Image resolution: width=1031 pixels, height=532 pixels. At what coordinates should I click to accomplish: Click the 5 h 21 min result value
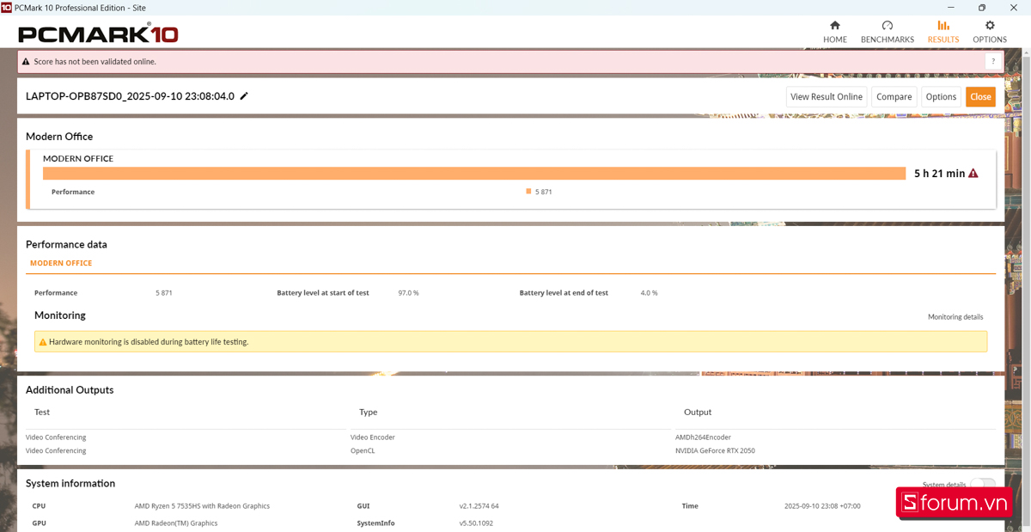point(939,174)
